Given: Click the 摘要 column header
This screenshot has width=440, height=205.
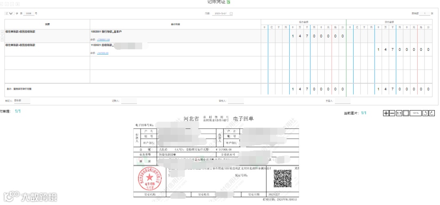Looking at the screenshot, I should click(47, 24).
